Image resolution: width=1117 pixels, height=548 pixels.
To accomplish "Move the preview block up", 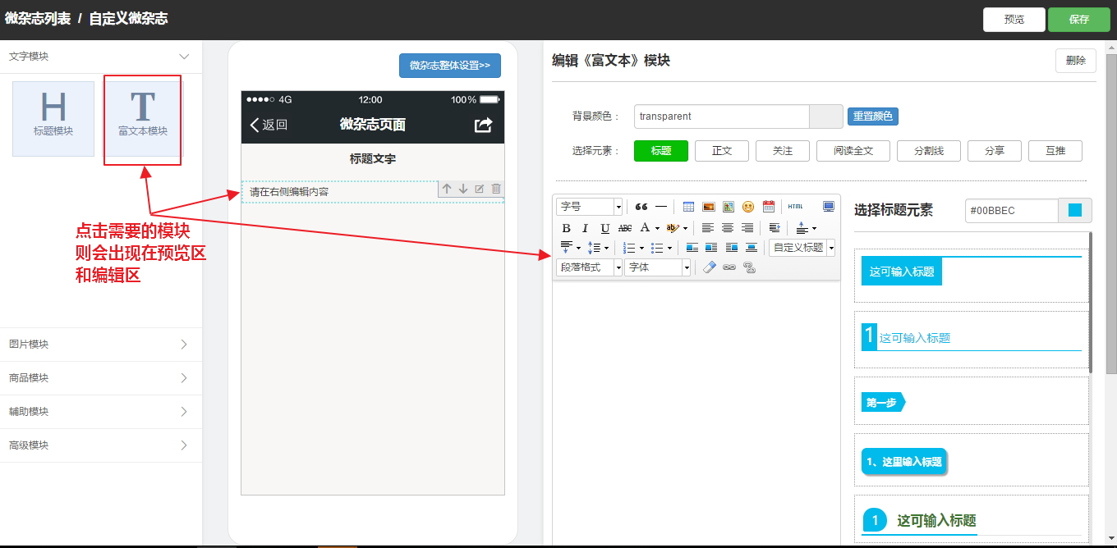I will tap(447, 190).
